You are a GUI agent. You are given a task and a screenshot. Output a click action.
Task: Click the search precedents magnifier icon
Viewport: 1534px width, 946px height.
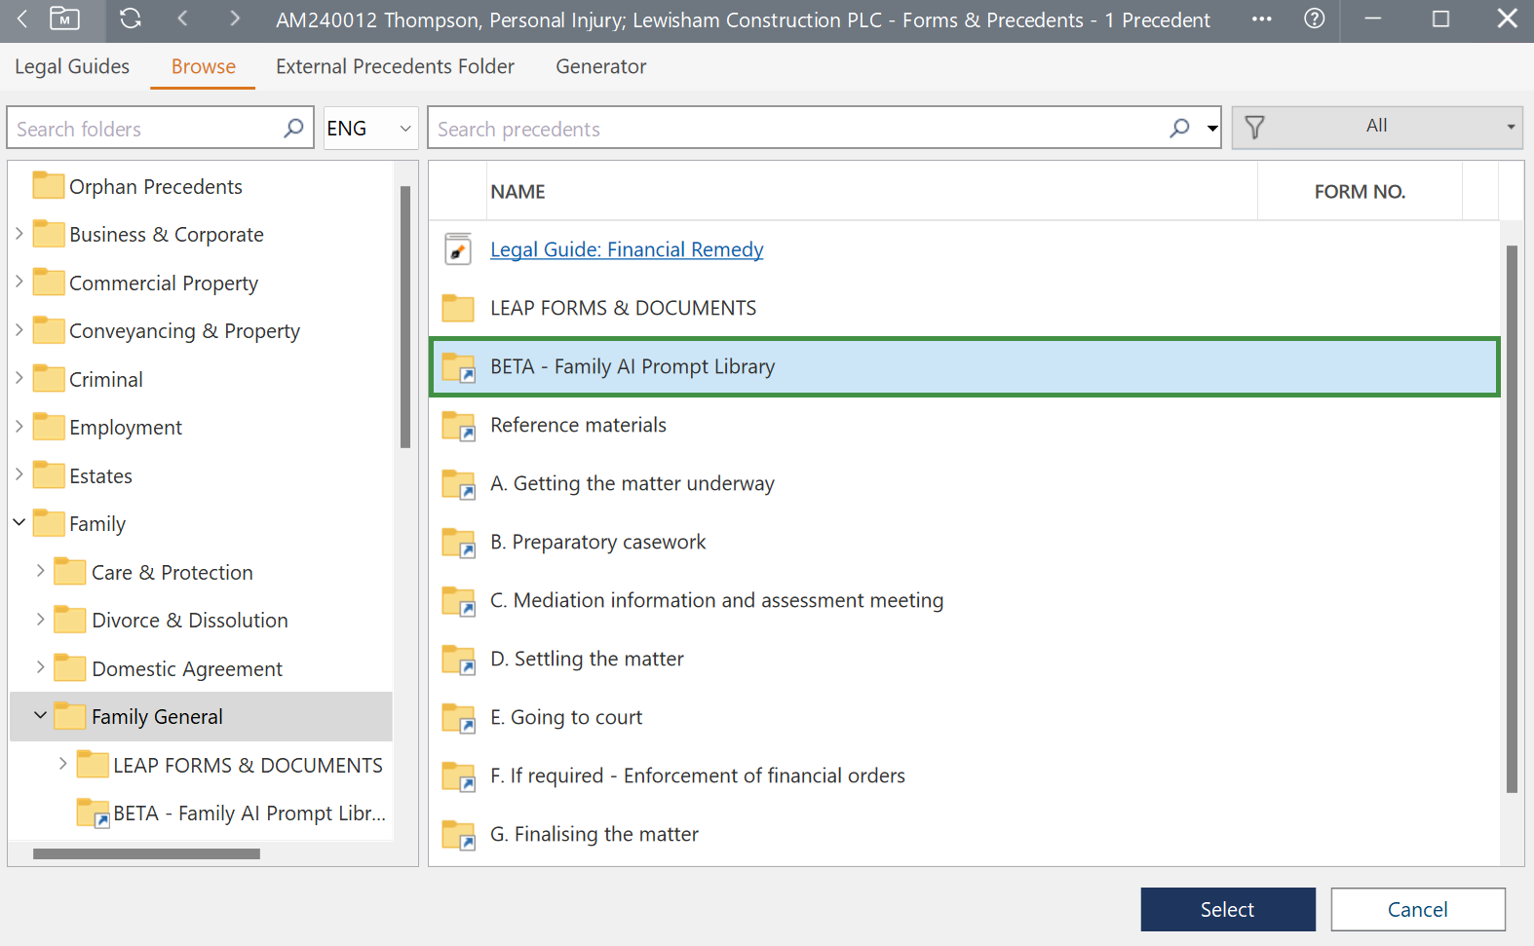[x=1179, y=129]
